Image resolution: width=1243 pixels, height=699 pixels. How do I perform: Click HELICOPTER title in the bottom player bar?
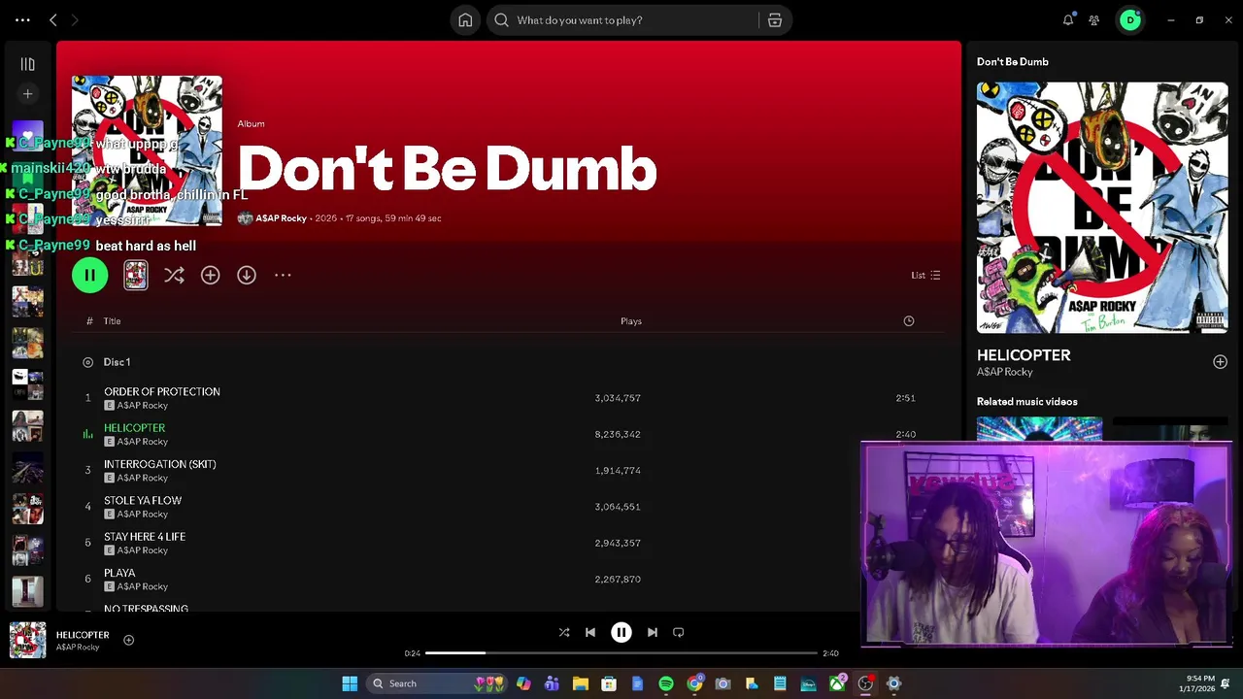(83, 635)
